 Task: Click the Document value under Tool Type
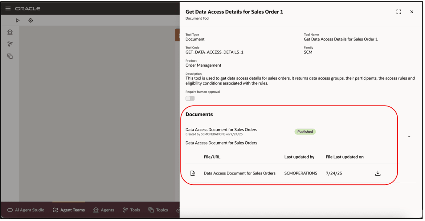pyautogui.click(x=195, y=39)
